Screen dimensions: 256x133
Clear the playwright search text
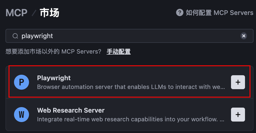243,36
